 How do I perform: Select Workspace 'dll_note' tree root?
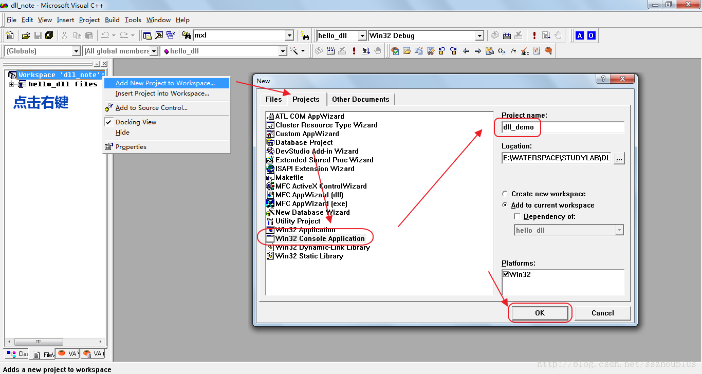(x=61, y=75)
